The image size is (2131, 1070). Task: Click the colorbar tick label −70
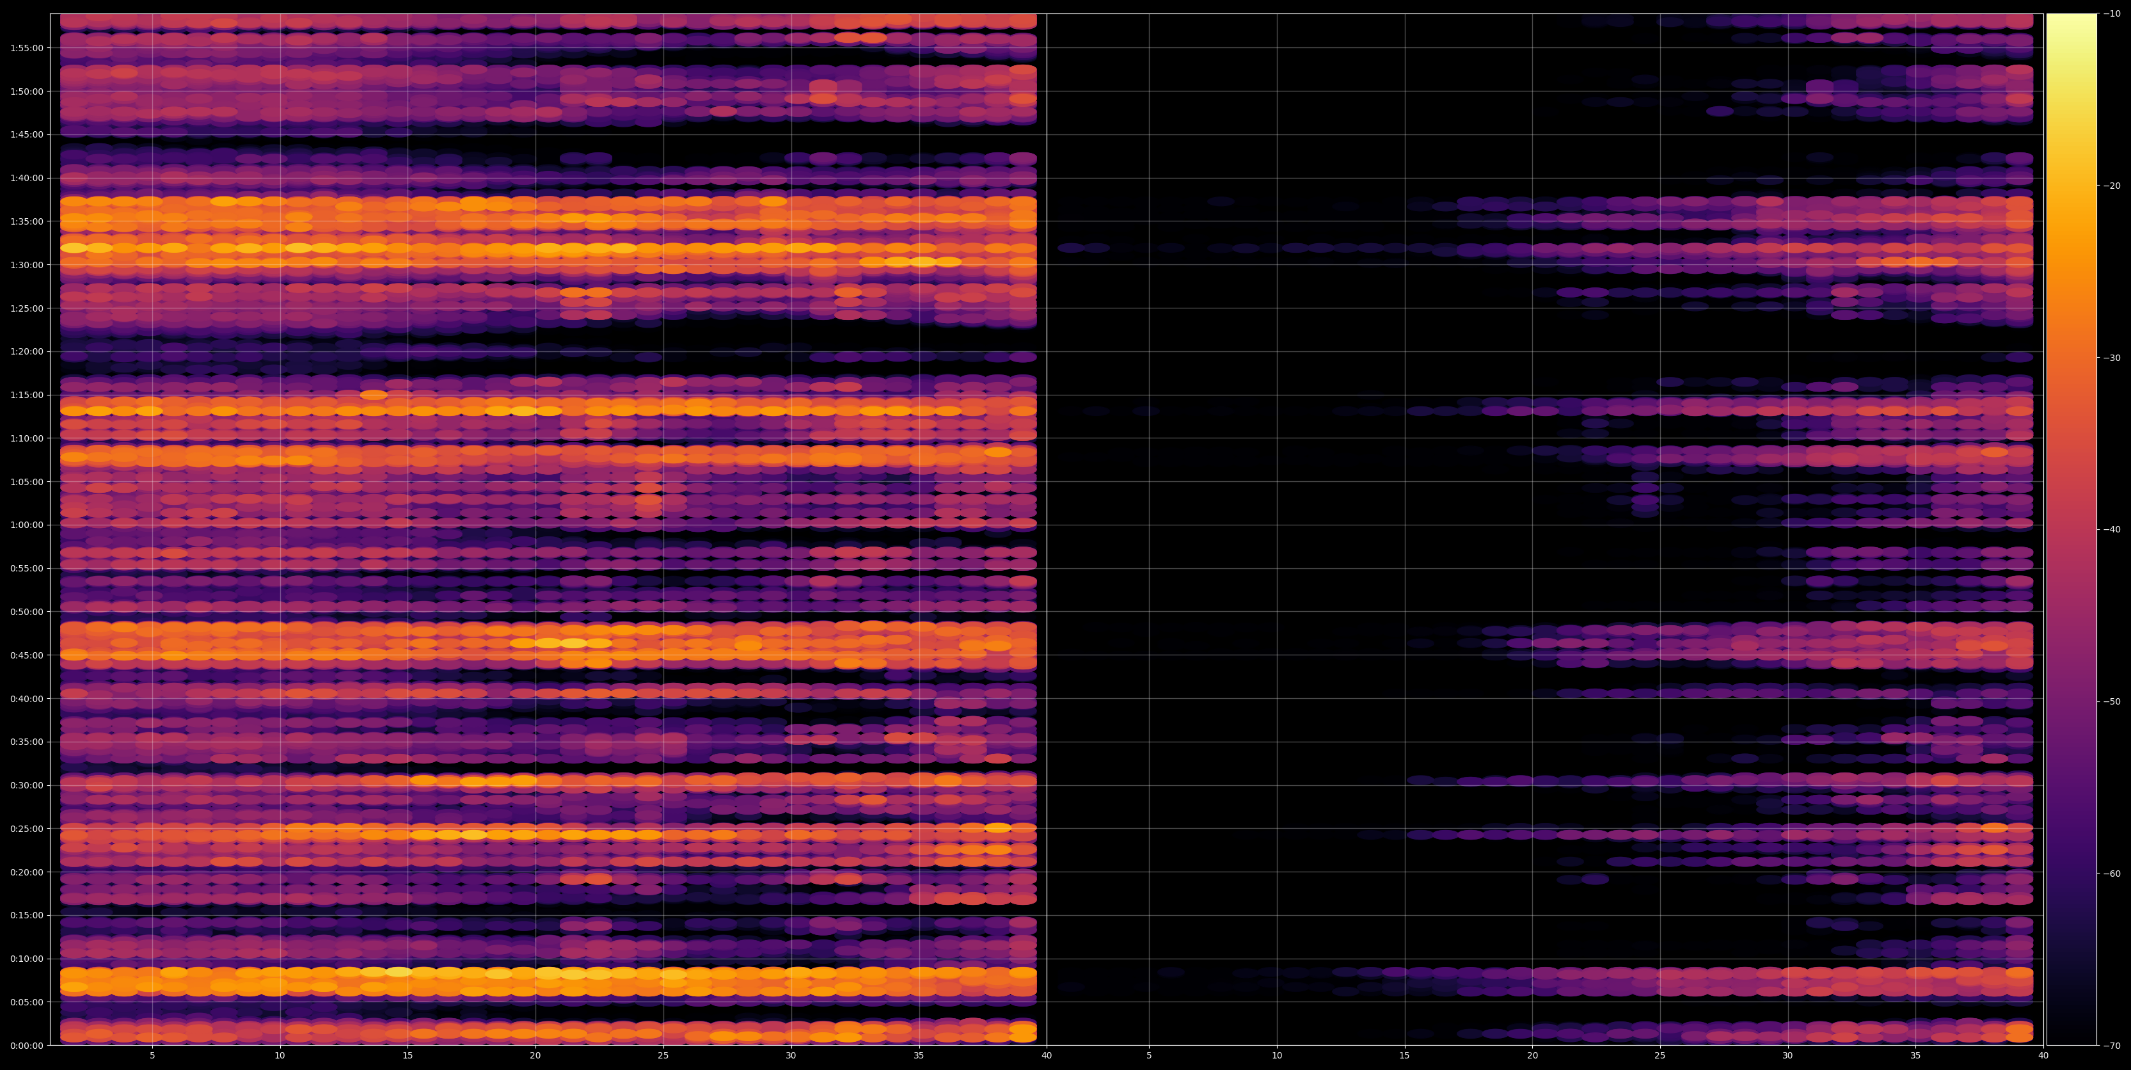click(x=2112, y=1046)
